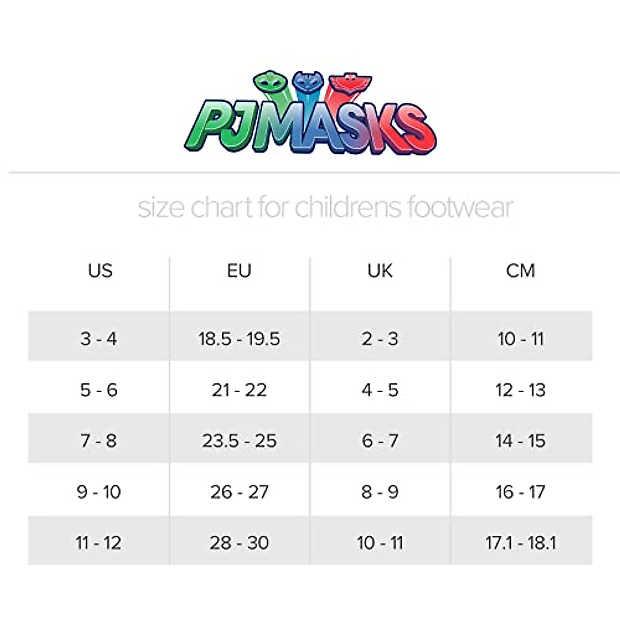The image size is (620, 620).
Task: Select the US column header
Action: coord(100,271)
